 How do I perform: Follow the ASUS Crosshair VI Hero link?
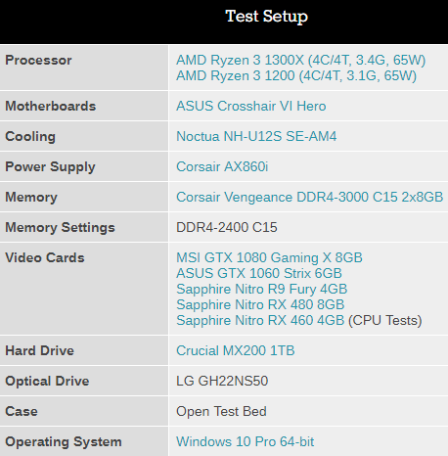pyautogui.click(x=251, y=107)
